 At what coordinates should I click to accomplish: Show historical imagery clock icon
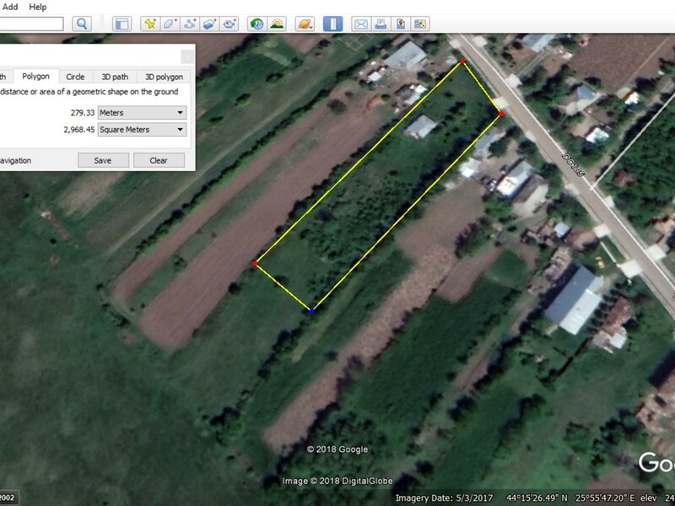tap(256, 24)
